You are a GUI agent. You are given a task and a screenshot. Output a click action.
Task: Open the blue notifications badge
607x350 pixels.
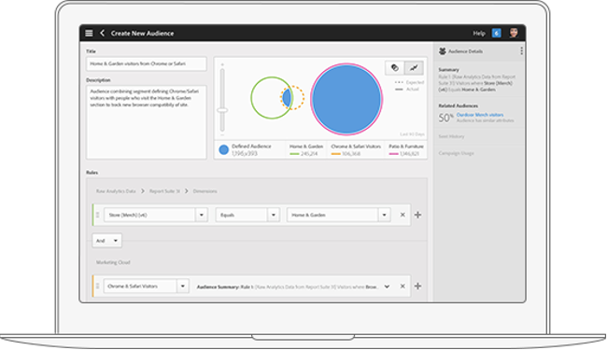pos(496,34)
